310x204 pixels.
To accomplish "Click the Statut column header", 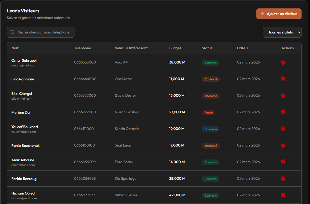I will coord(207,48).
